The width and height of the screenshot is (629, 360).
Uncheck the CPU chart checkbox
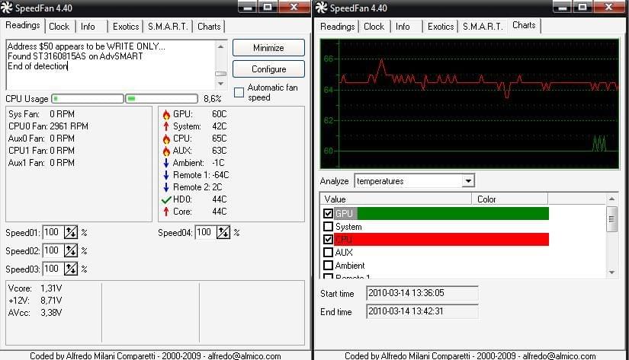pyautogui.click(x=328, y=240)
